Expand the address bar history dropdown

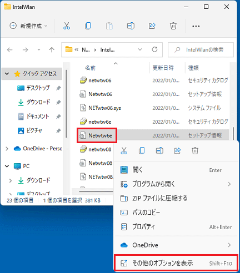point(140,49)
